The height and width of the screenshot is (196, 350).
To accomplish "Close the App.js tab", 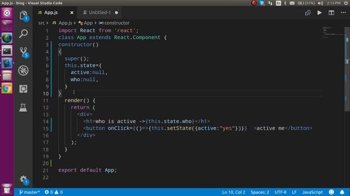I will point(72,13).
